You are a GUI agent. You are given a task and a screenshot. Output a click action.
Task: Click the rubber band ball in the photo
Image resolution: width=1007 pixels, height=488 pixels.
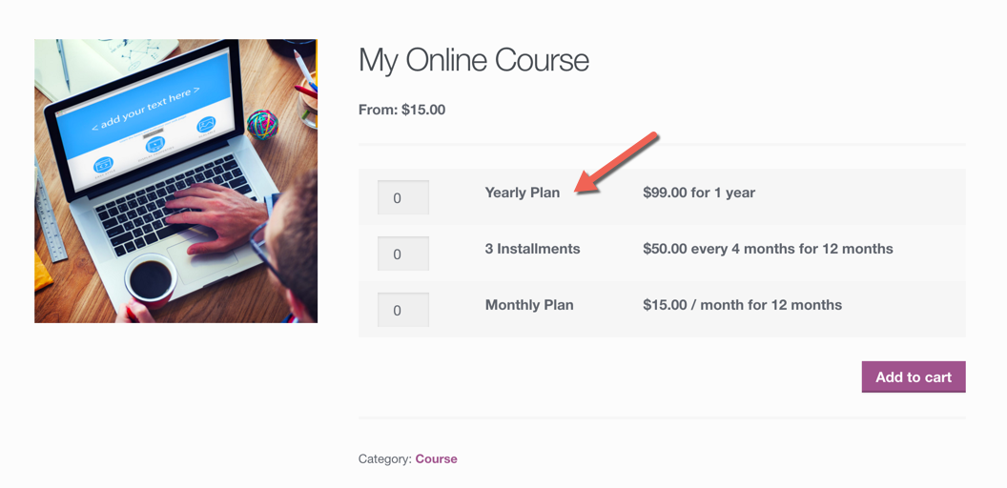262,124
